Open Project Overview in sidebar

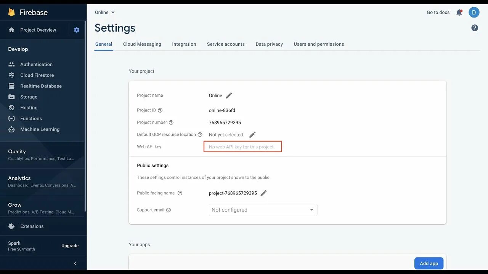tap(38, 30)
